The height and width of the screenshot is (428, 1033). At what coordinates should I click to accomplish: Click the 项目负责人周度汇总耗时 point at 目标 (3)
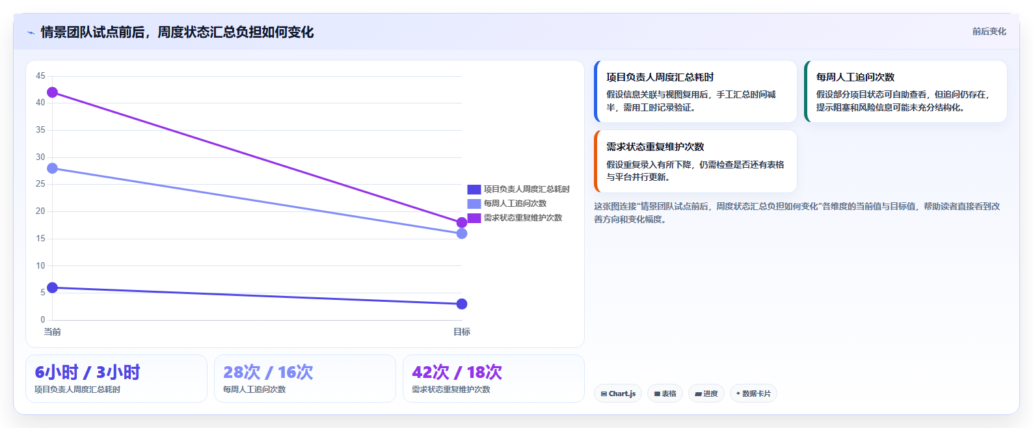coord(462,304)
